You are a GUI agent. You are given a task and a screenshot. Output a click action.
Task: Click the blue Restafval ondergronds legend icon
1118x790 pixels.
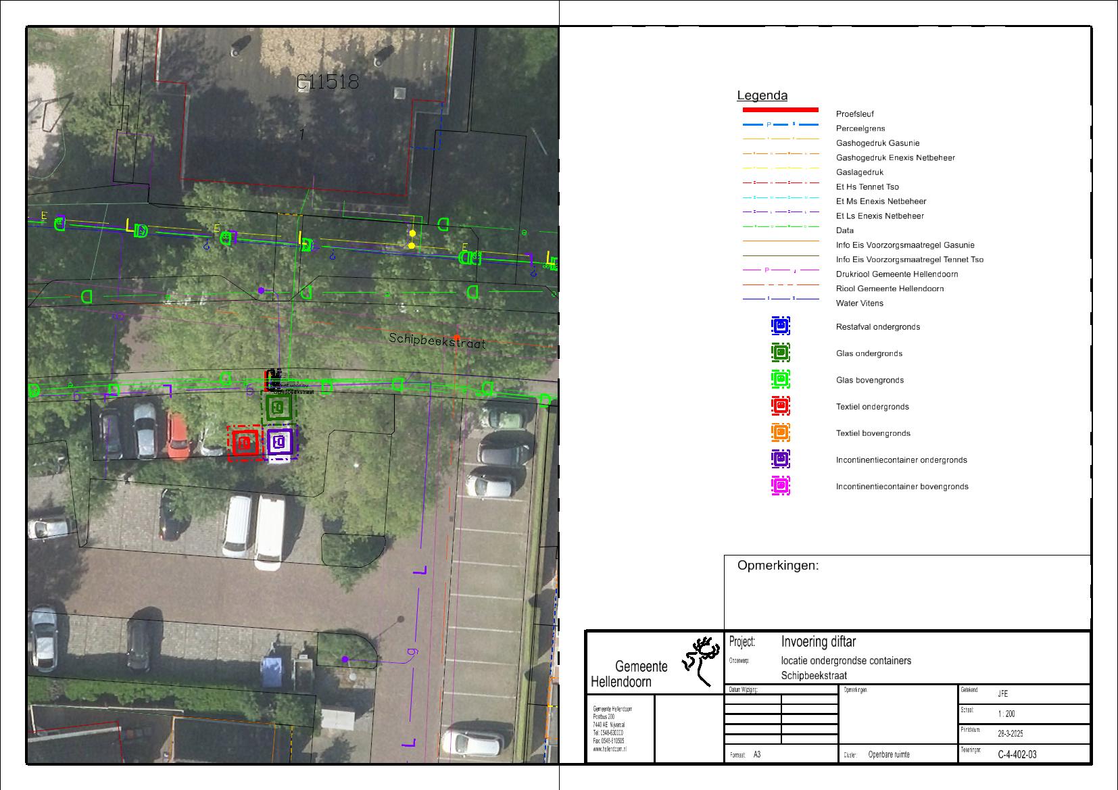coord(780,326)
